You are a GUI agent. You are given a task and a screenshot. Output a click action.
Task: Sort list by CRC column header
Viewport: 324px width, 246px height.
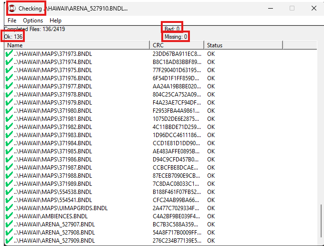tap(177, 45)
